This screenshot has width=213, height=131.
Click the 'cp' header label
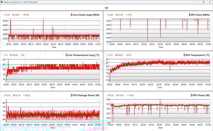click(x=106, y=8)
